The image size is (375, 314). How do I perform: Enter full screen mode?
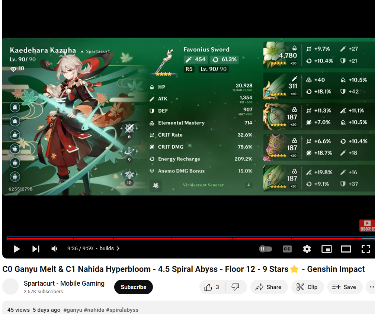tap(365, 249)
